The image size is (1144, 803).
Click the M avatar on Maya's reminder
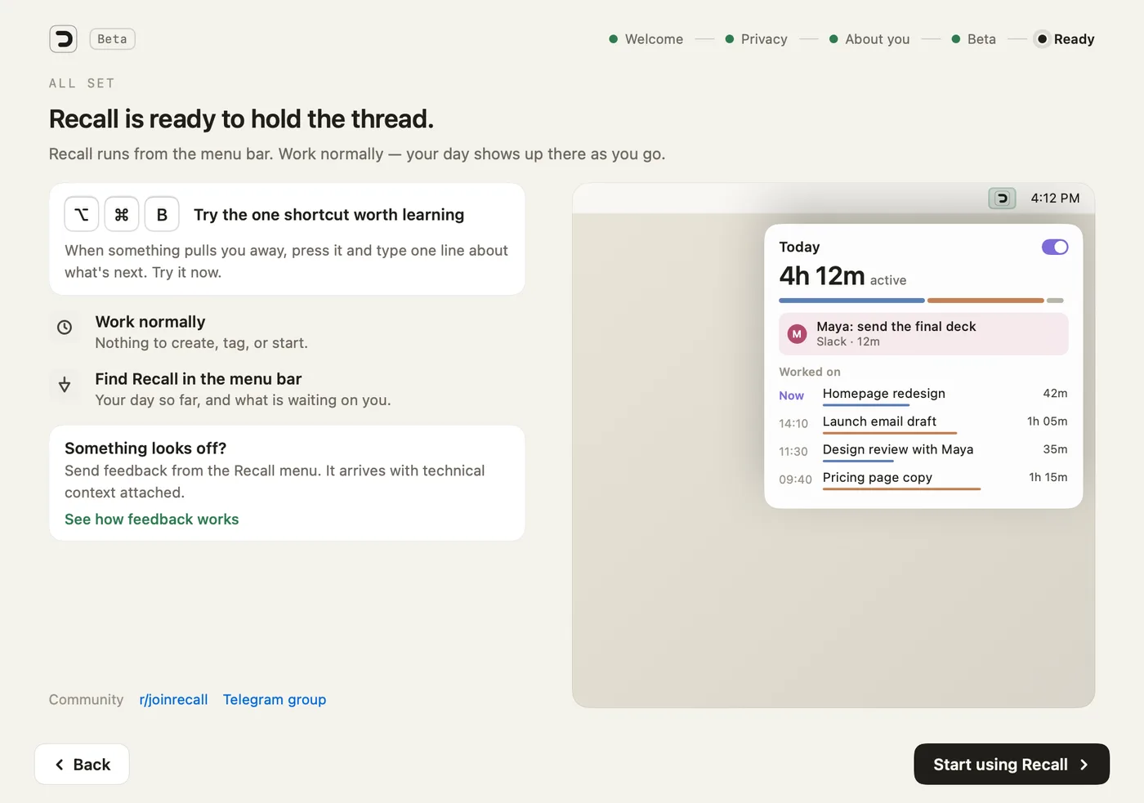pos(797,333)
